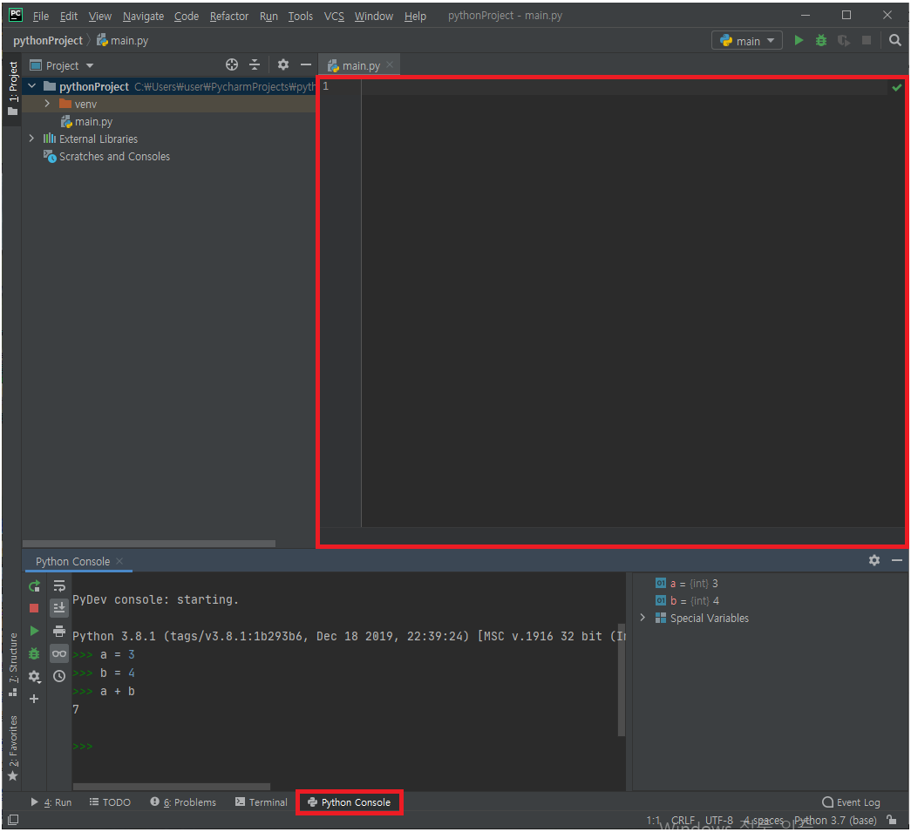Click Python Console button in bottom bar
This screenshot has height=832, width=911.
350,802
